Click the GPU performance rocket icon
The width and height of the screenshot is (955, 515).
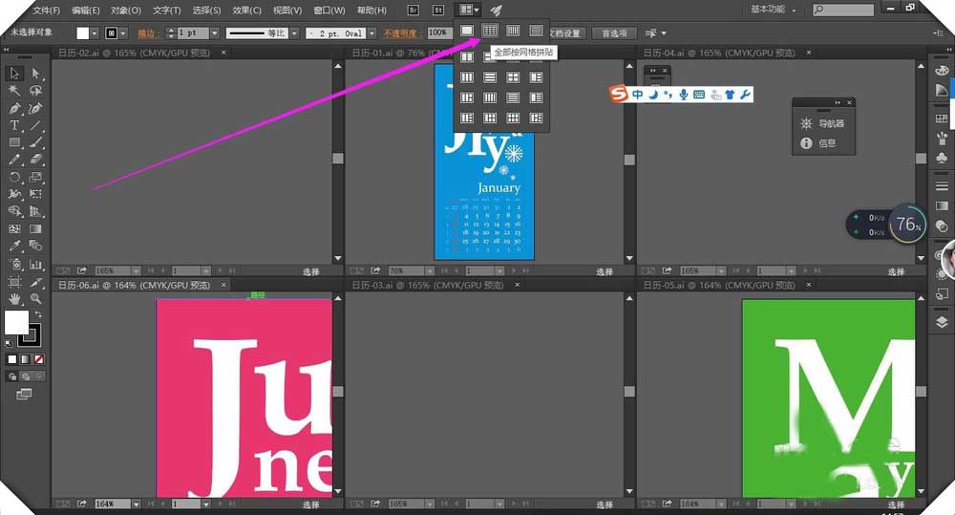(x=497, y=10)
